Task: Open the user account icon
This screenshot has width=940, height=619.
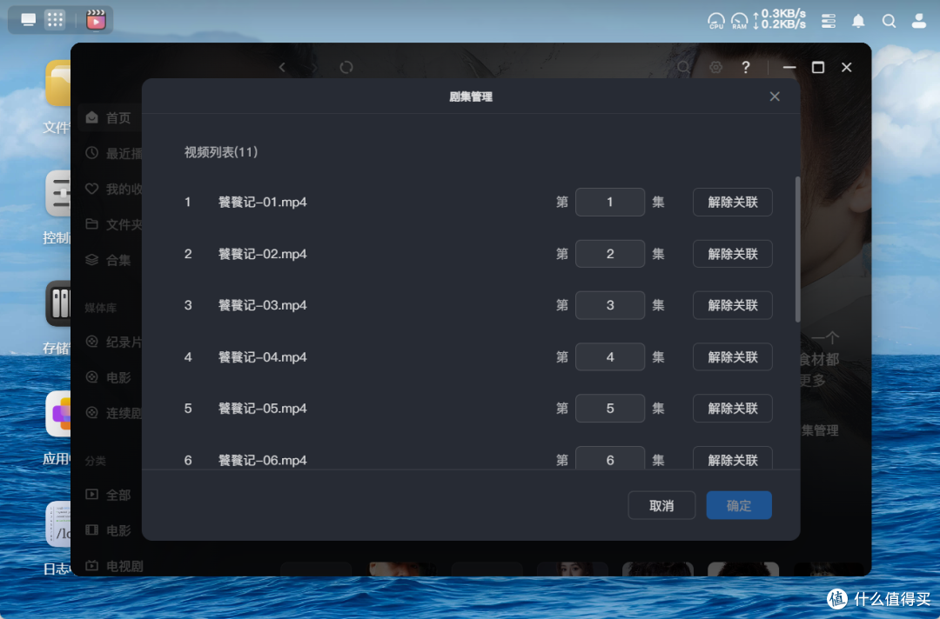Action: (919, 21)
